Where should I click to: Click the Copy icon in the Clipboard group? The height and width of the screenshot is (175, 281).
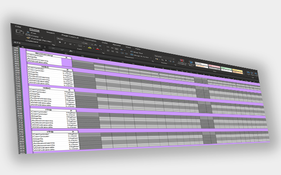pos(28,35)
